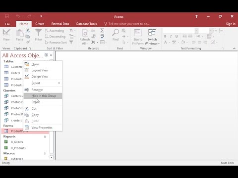Click the Filter funnel icon

(38, 33)
